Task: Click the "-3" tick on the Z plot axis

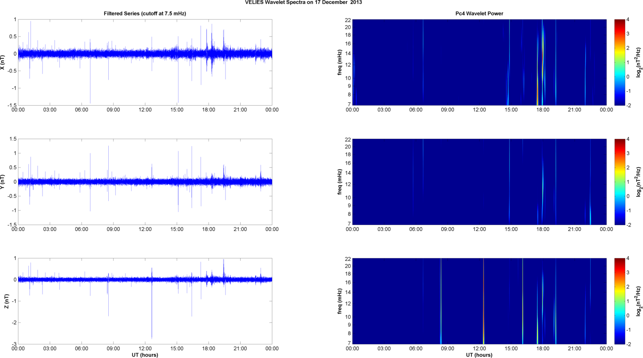Action: pyautogui.click(x=14, y=344)
